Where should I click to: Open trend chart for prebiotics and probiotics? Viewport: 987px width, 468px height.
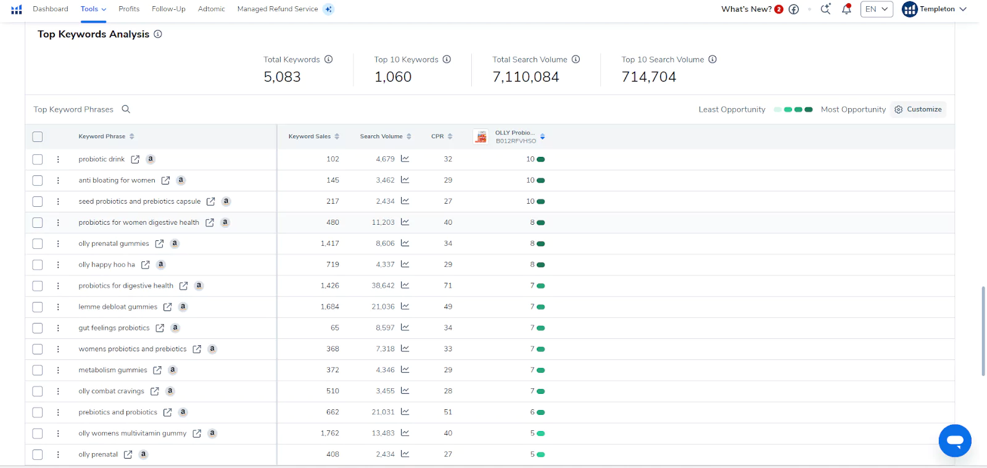405,412
